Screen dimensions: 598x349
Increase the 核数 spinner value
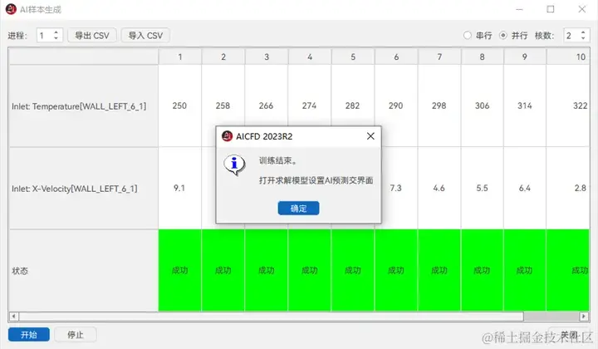pyautogui.click(x=583, y=32)
